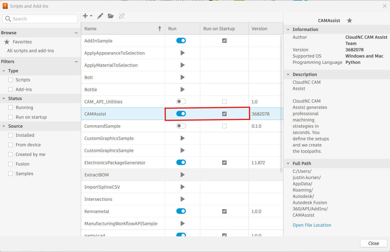
Task: Check the Installed source filter
Action: pos(11,135)
